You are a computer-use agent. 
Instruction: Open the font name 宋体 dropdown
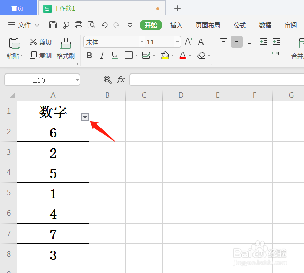coord(142,42)
